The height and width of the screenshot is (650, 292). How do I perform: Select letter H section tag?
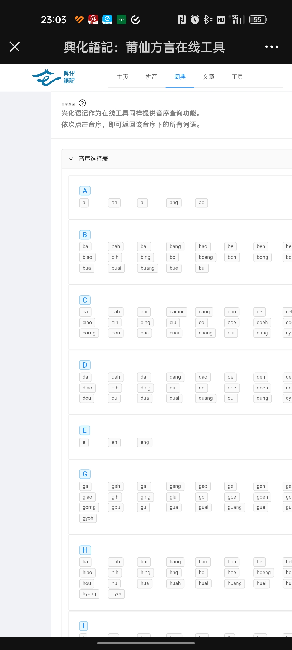pyautogui.click(x=85, y=550)
